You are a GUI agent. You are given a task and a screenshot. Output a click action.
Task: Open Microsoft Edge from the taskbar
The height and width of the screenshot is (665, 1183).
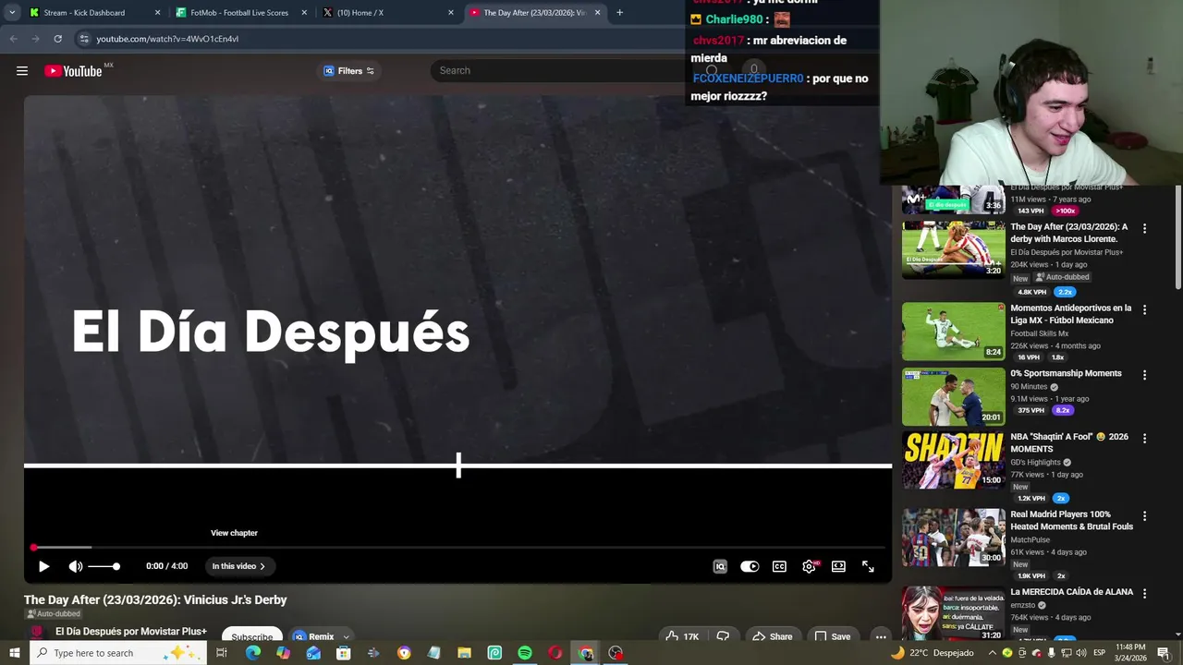pyautogui.click(x=252, y=653)
